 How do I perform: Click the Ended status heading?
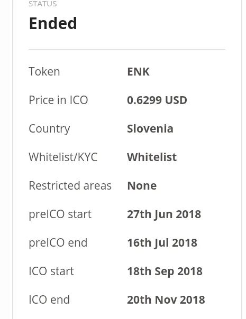point(53,23)
